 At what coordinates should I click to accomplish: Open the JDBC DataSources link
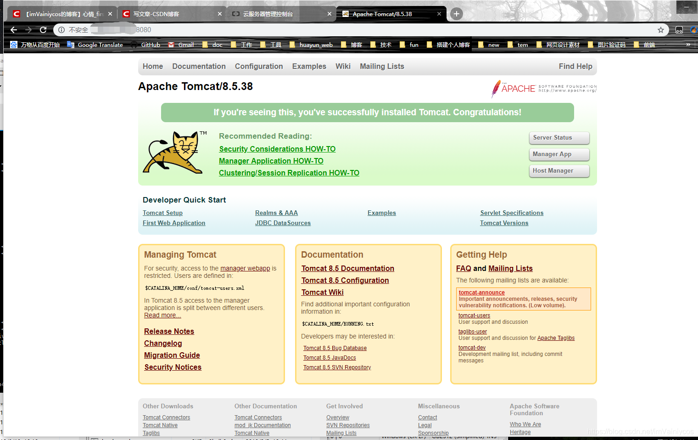click(x=283, y=223)
